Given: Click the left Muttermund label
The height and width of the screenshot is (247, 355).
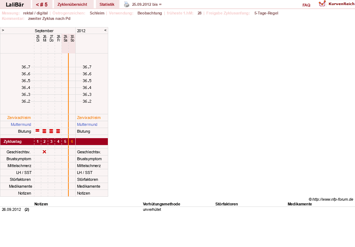Looking at the screenshot, I should pos(21,124).
